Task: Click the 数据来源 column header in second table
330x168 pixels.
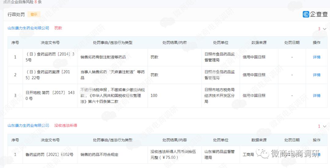Action: pyautogui.click(x=259, y=140)
